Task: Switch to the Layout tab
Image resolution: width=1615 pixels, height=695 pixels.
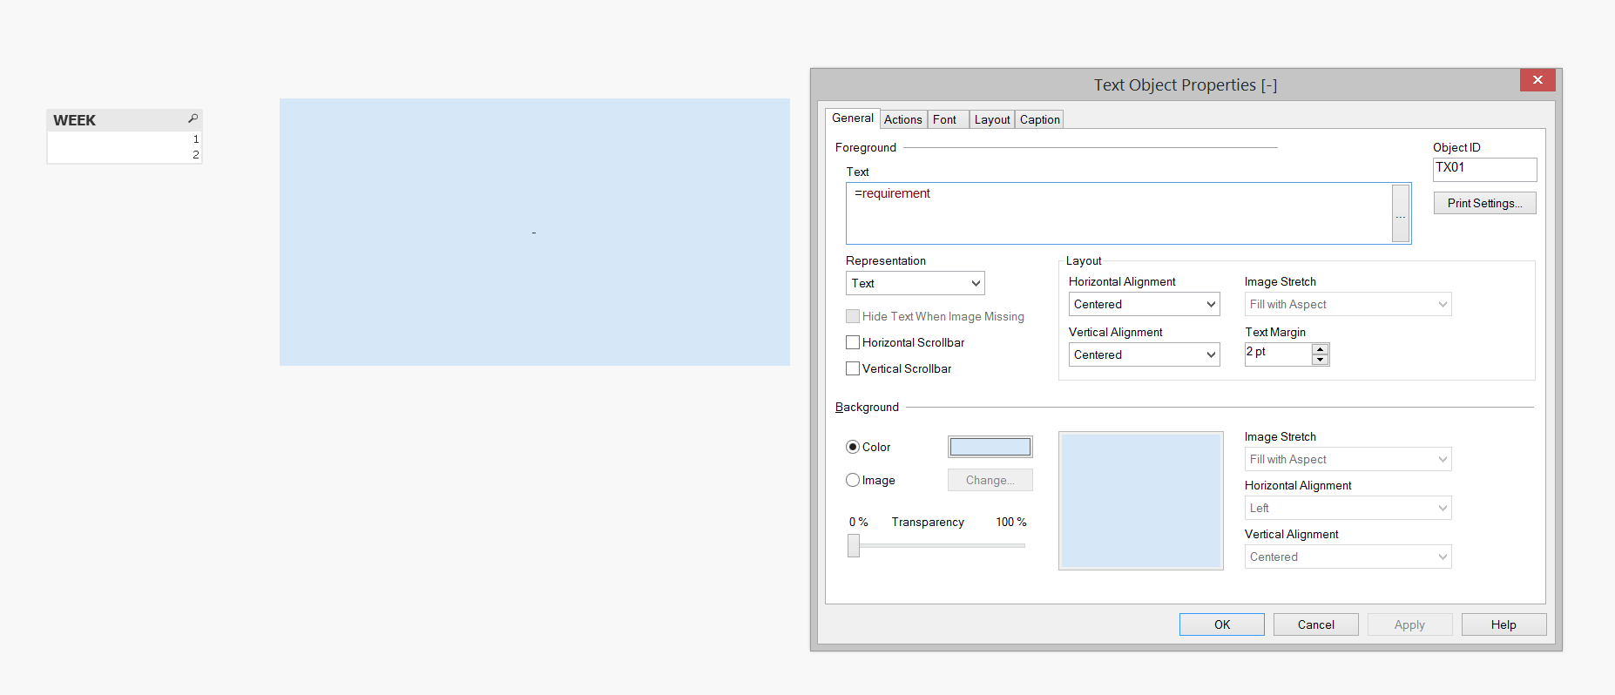Action: pos(992,119)
